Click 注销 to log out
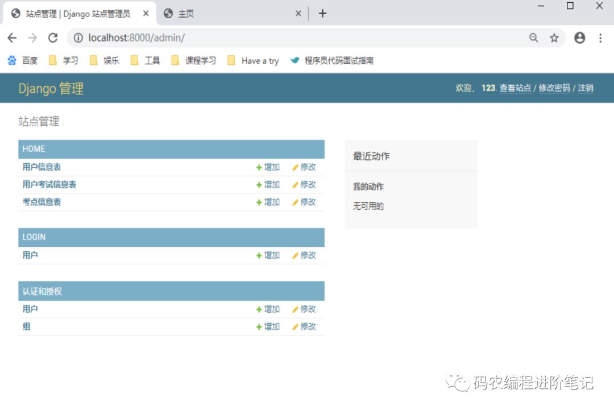 586,88
